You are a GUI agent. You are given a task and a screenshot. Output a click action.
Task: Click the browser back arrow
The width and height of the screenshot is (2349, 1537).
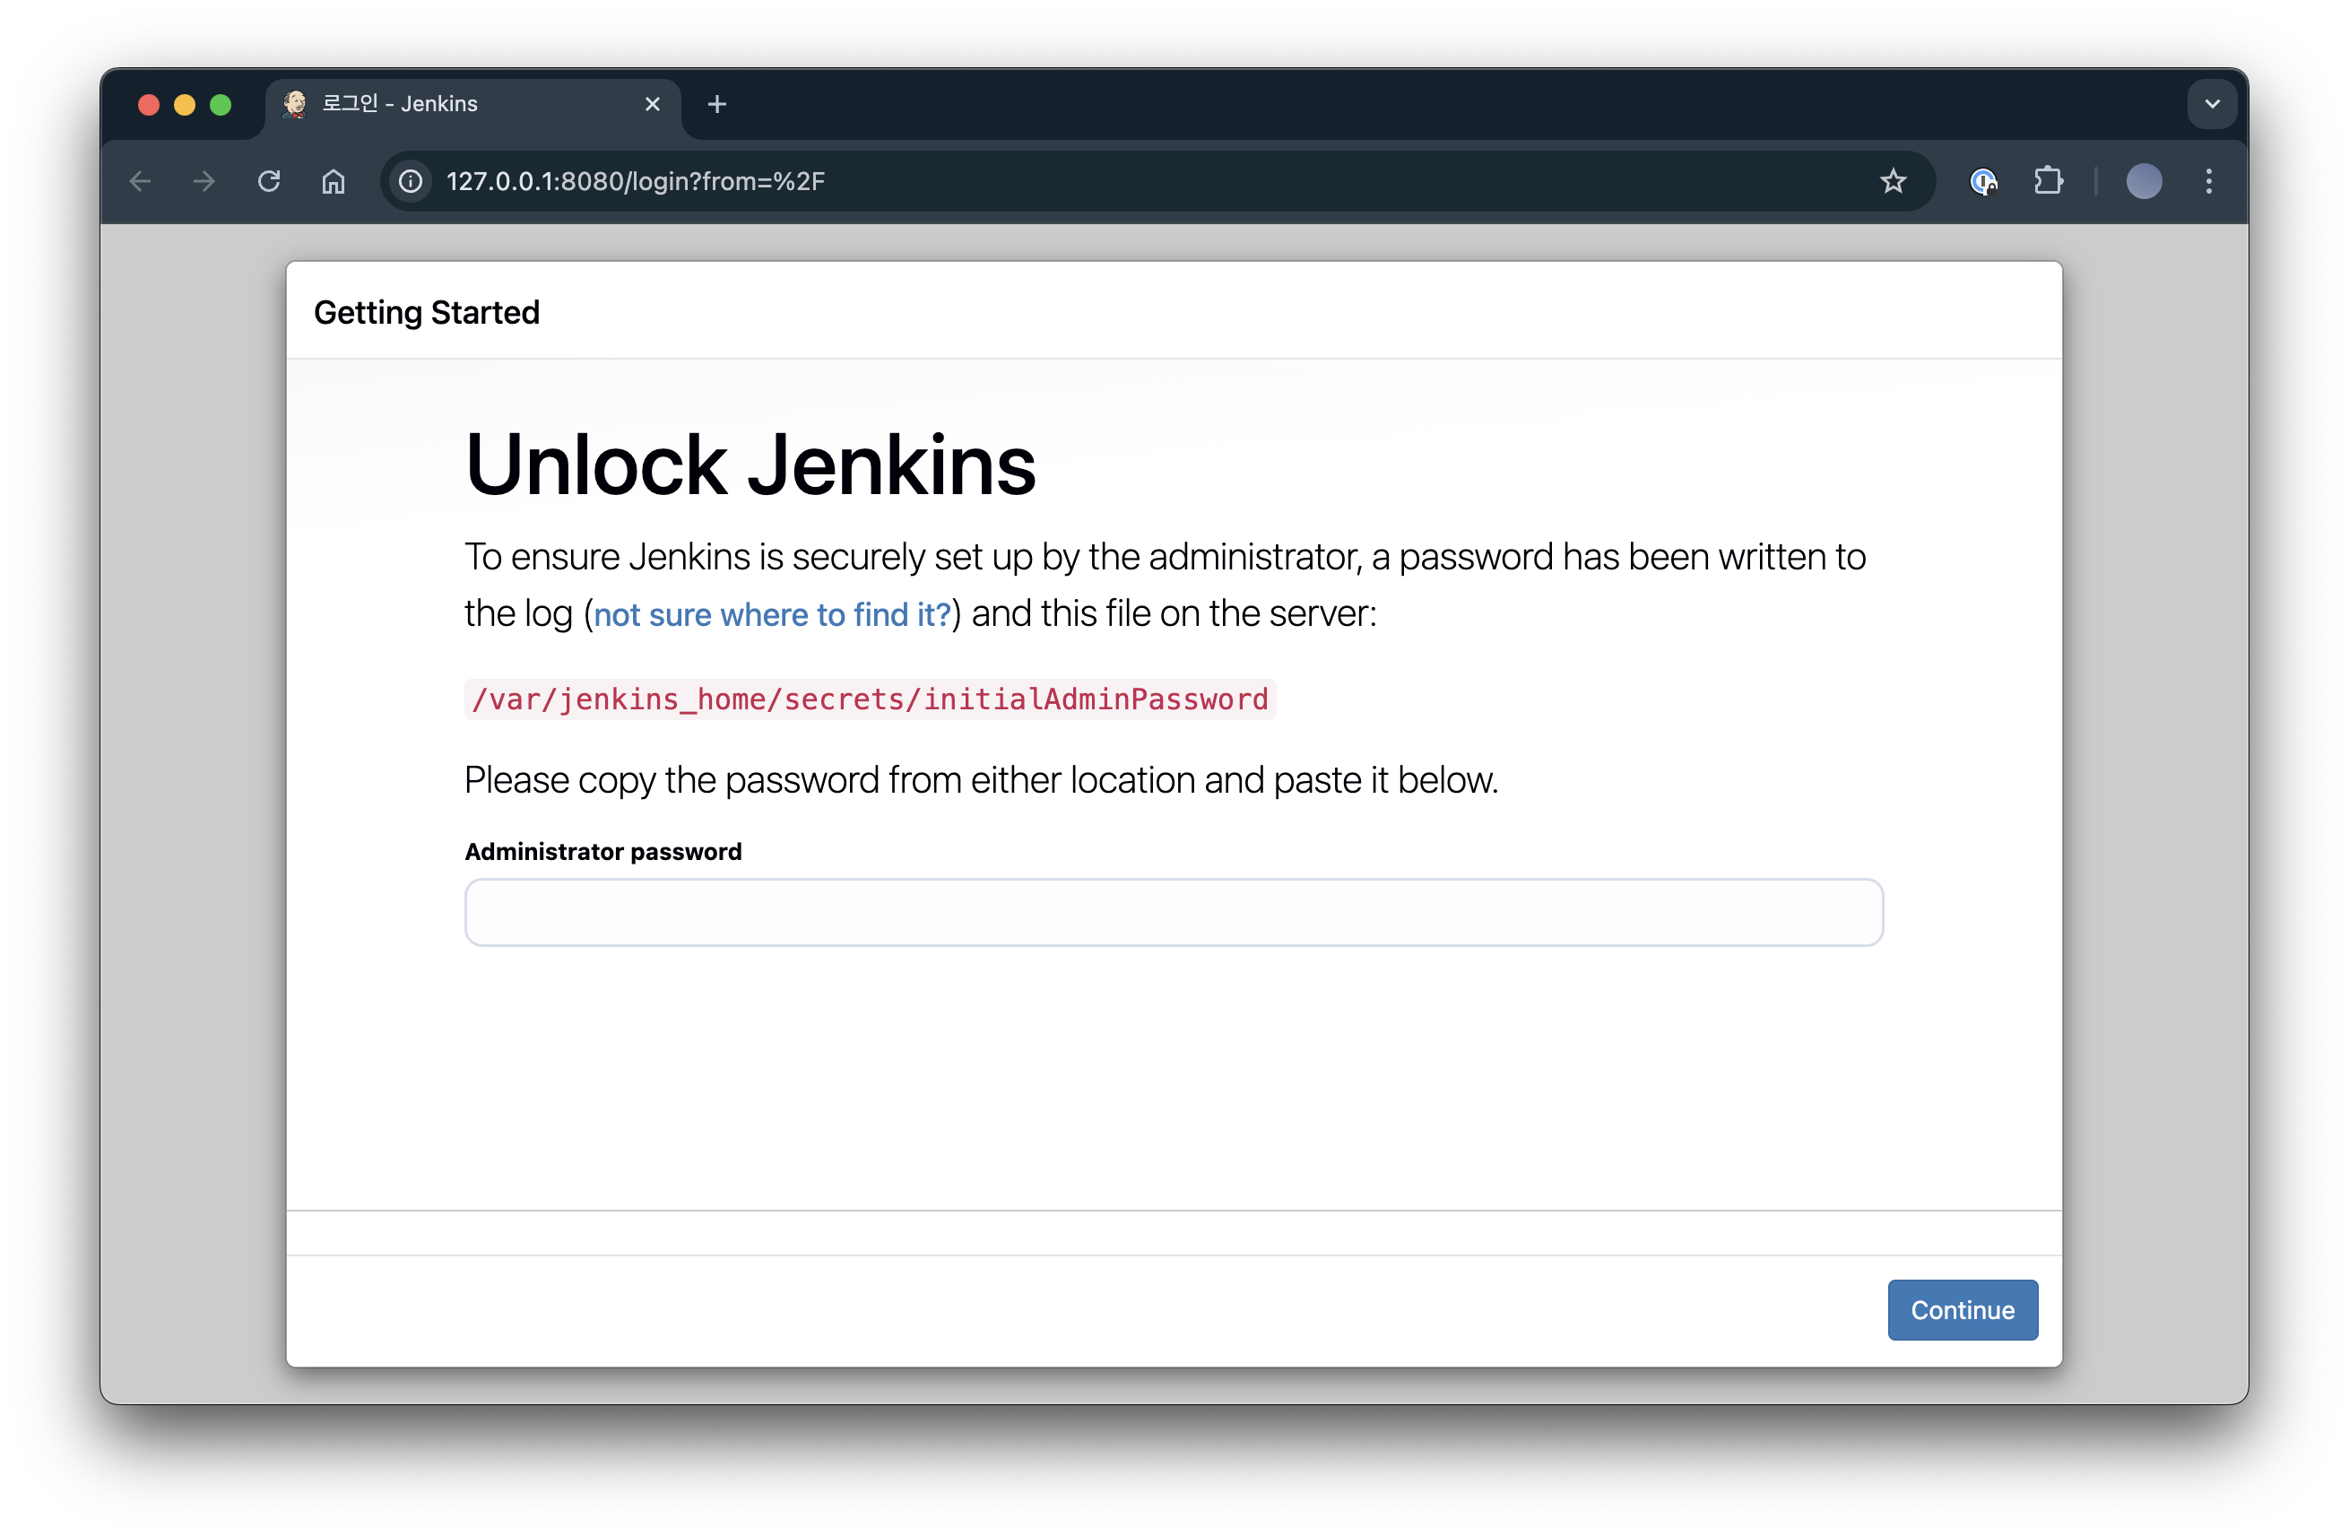coord(140,182)
